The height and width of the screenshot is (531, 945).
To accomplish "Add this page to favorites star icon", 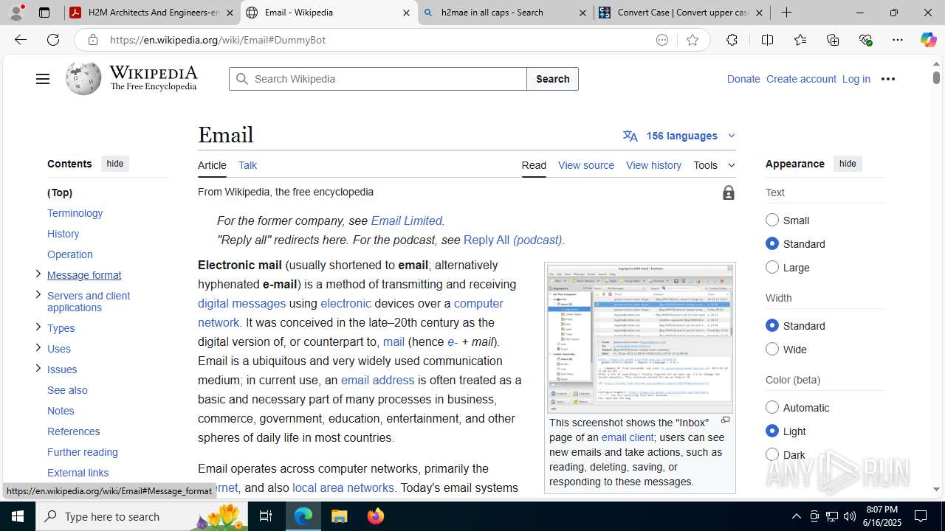I will 692,40.
